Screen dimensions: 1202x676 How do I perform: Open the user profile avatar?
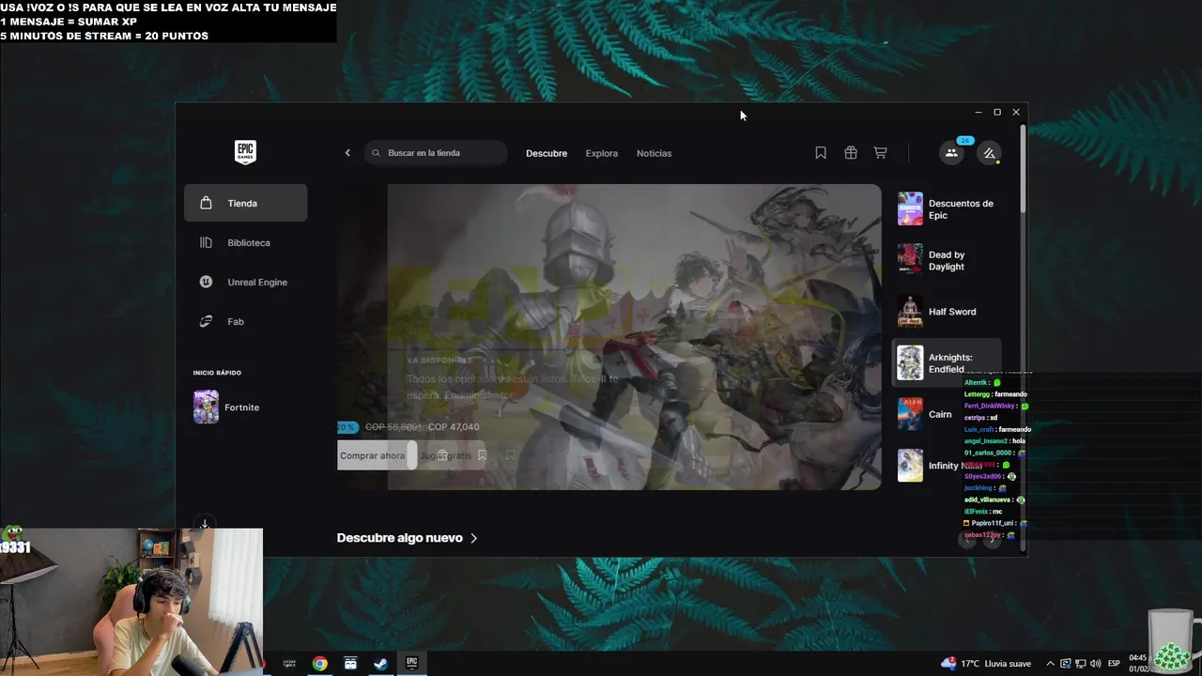(x=989, y=153)
